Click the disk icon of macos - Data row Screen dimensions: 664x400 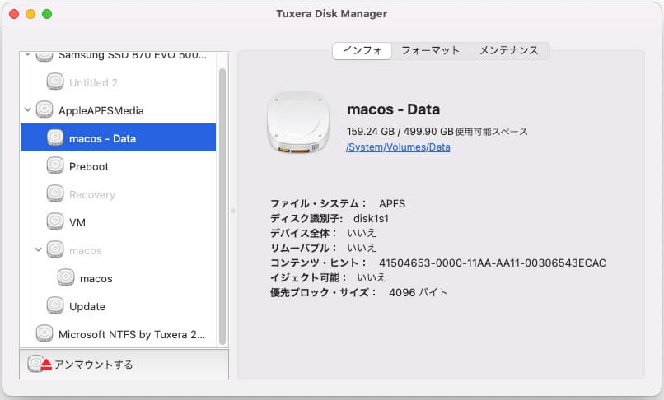point(55,137)
